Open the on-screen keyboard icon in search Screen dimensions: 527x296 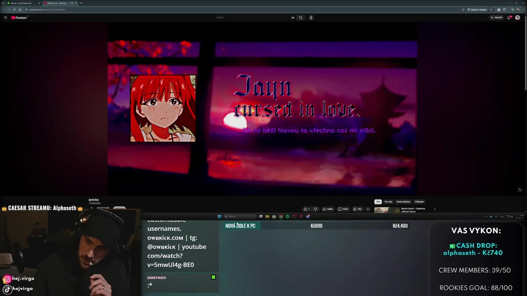293,18
